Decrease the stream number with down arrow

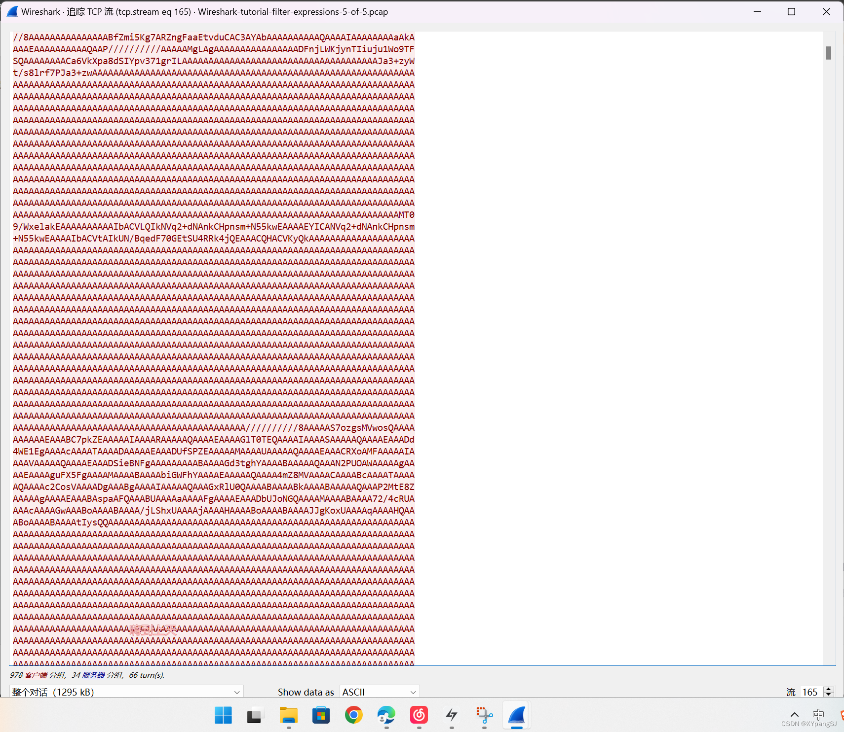pos(829,695)
